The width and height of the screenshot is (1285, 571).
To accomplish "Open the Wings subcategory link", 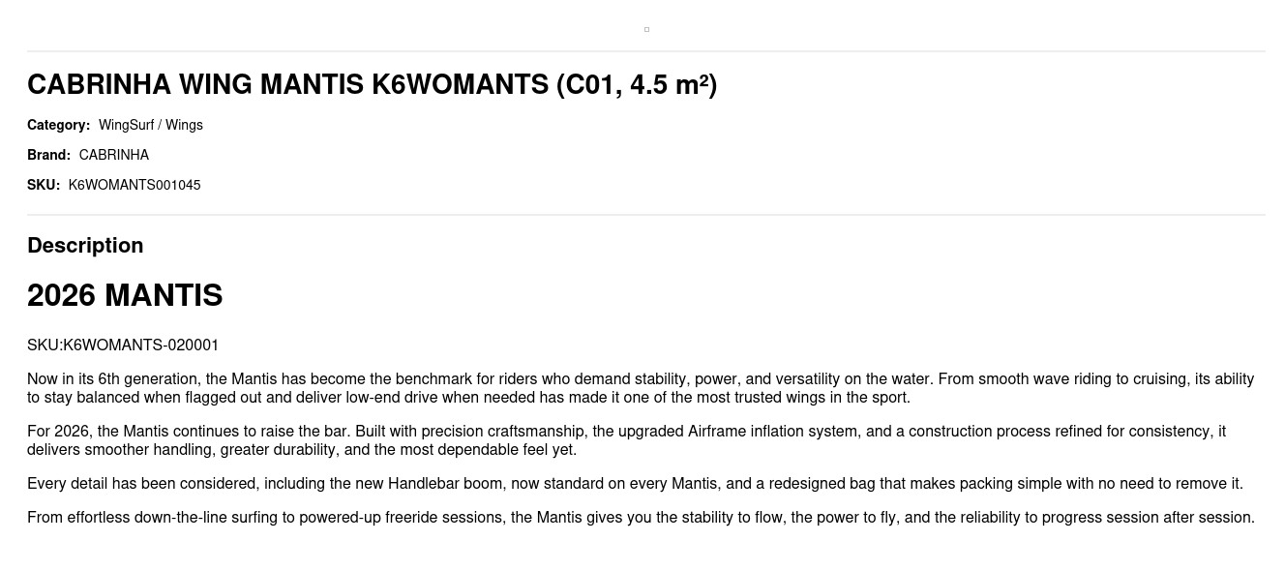I will pyautogui.click(x=184, y=125).
